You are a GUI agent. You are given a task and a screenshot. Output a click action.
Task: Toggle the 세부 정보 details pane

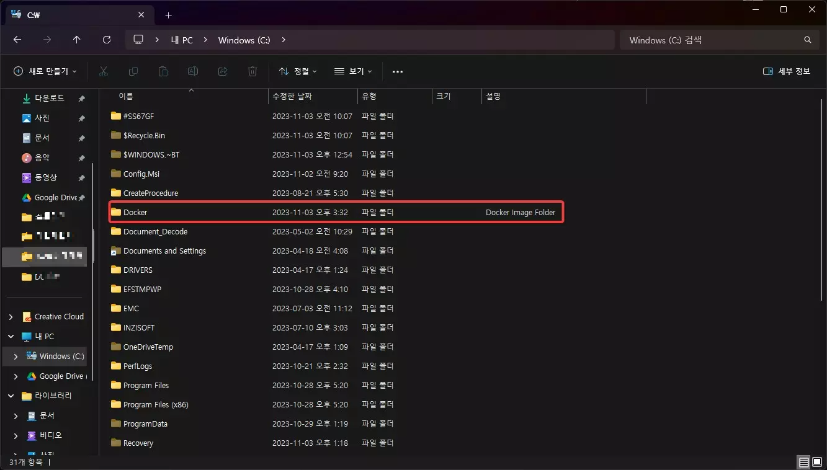tap(787, 71)
